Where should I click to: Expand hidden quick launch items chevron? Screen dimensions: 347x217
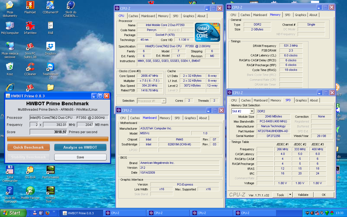[x=54, y=212]
